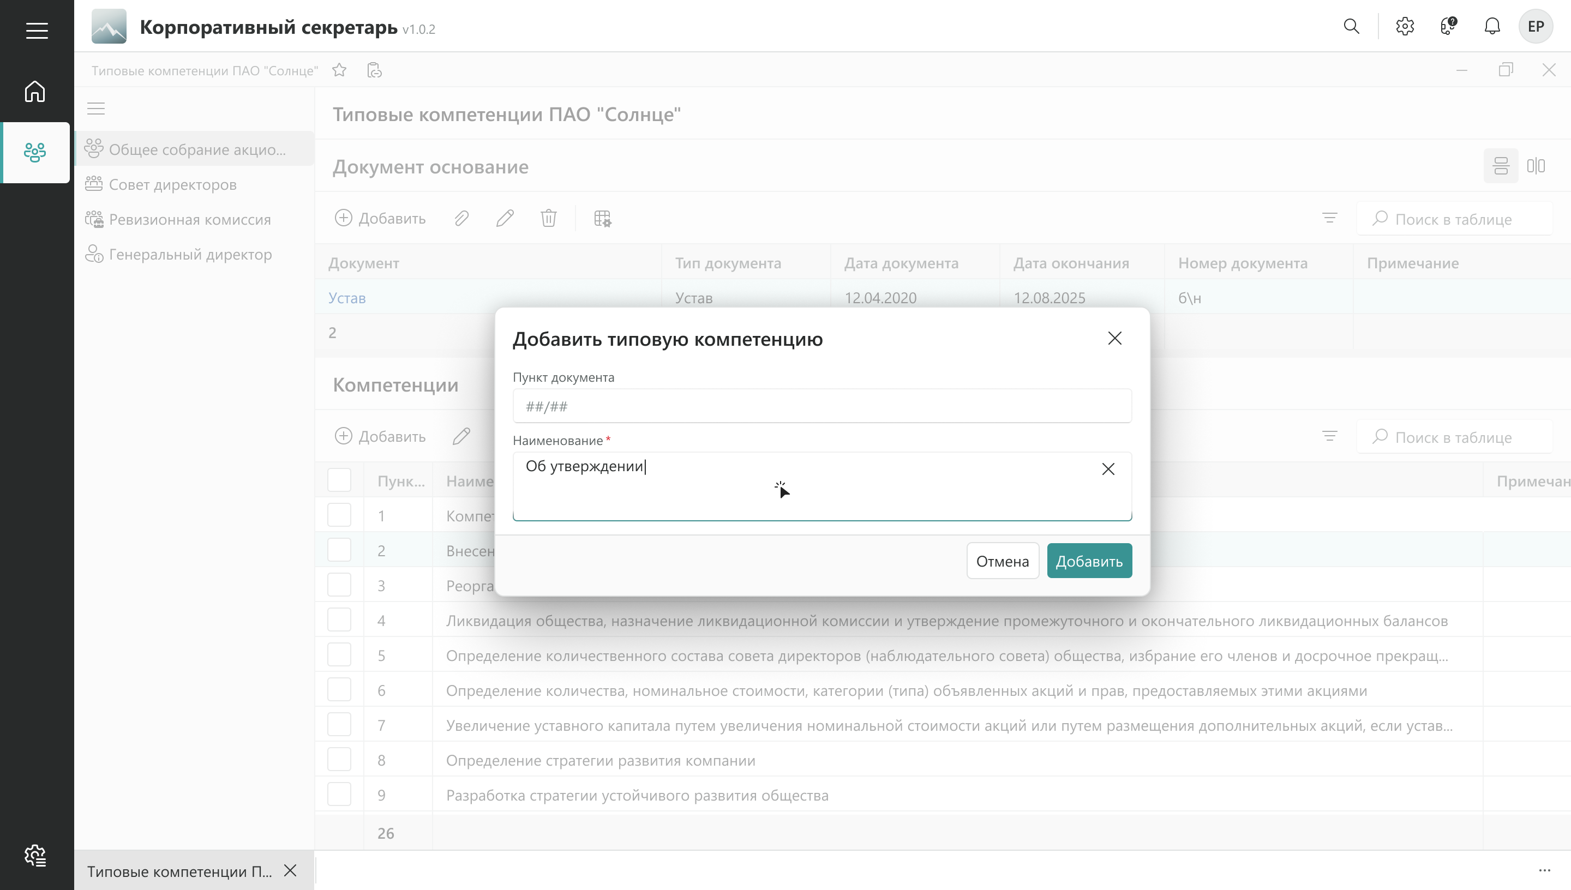Image resolution: width=1571 pixels, height=890 pixels.
Task: Open table settings grid icon
Action: pos(602,218)
